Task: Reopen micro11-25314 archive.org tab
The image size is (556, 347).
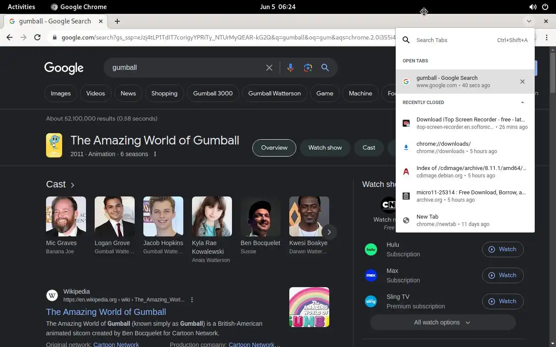Action: click(465, 196)
